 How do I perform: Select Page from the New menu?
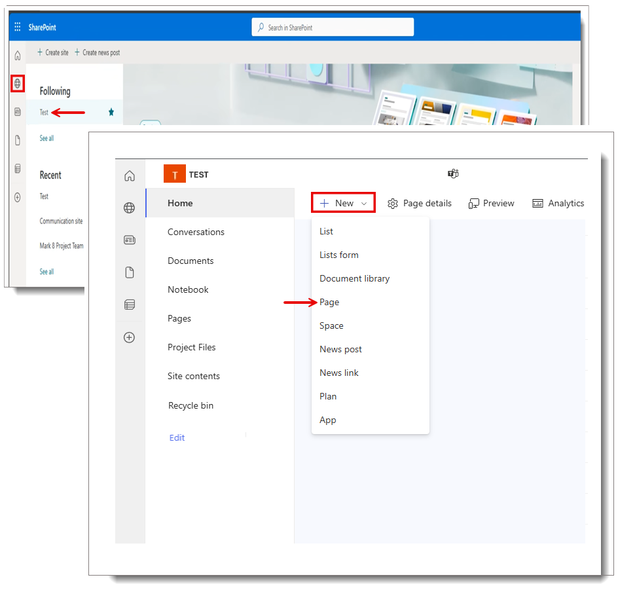(329, 302)
